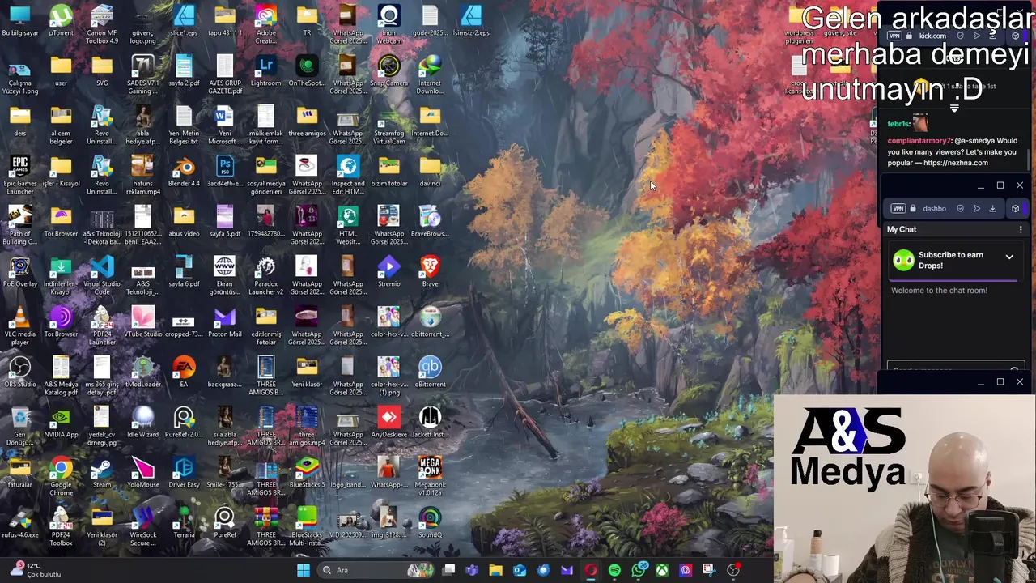Open the weather widget on the taskbar
The height and width of the screenshot is (583, 1036).
coord(36,570)
